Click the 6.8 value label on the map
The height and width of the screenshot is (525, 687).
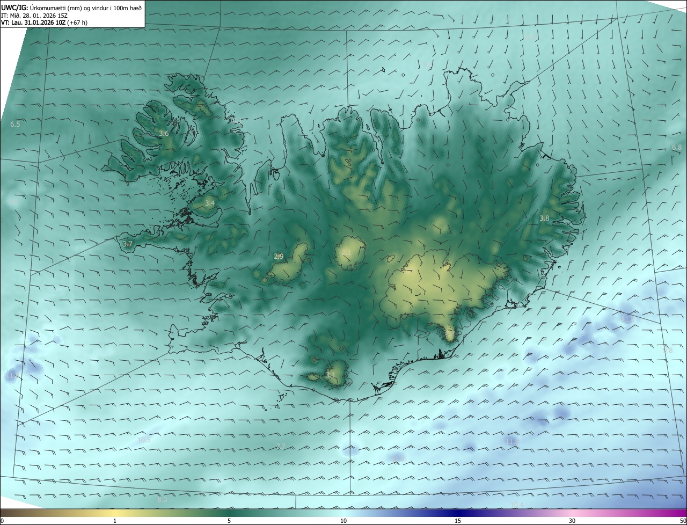tap(677, 147)
